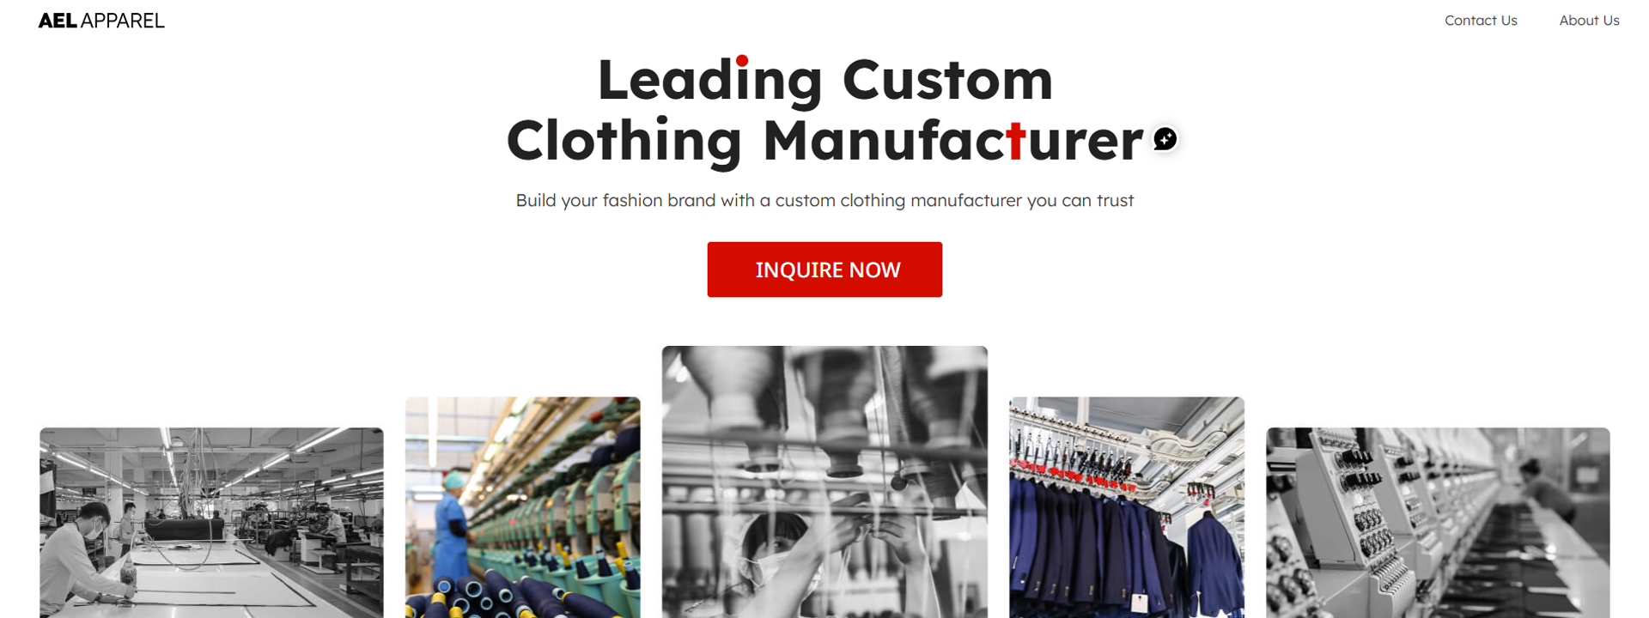1649x618 pixels.
Task: Click the red letter t in Manufacturer
Action: tap(1016, 141)
